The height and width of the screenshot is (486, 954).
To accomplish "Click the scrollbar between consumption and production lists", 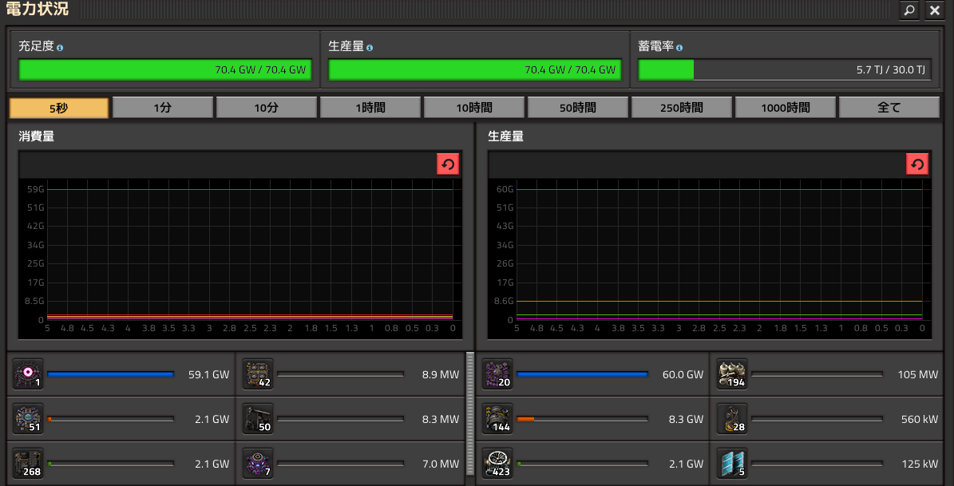I will point(469,413).
